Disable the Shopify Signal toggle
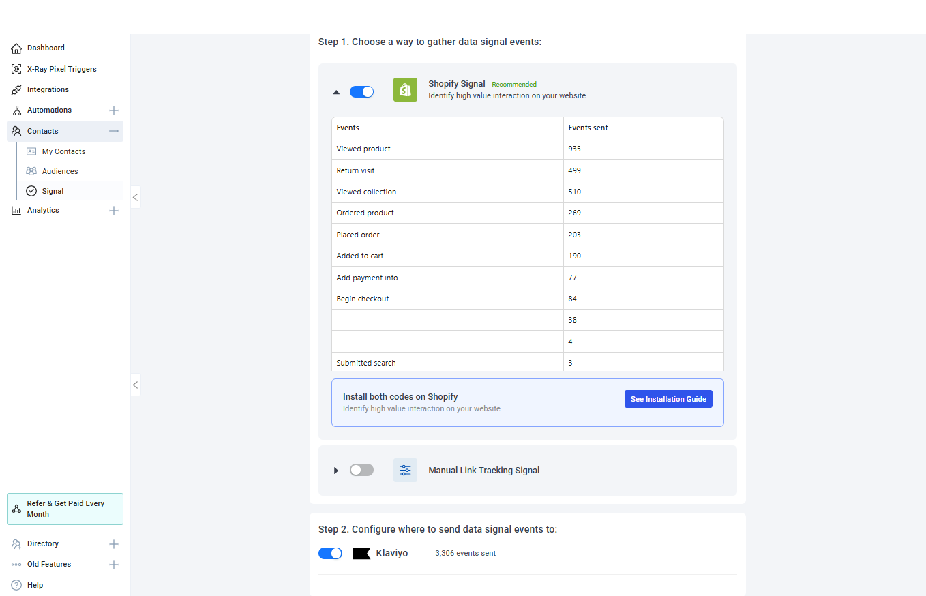The image size is (926, 596). (361, 91)
